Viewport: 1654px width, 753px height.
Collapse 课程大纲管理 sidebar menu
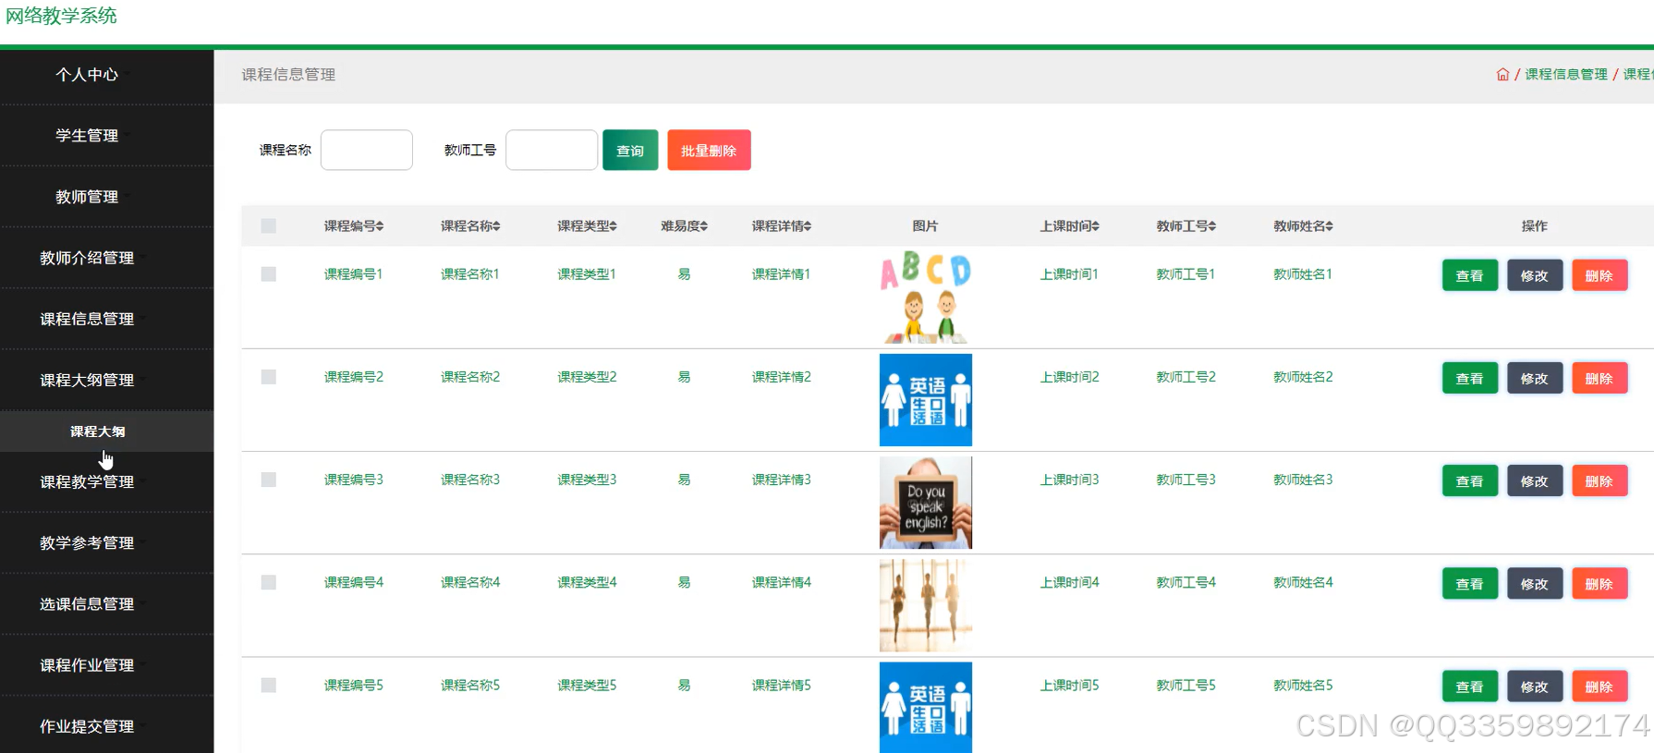106,380
